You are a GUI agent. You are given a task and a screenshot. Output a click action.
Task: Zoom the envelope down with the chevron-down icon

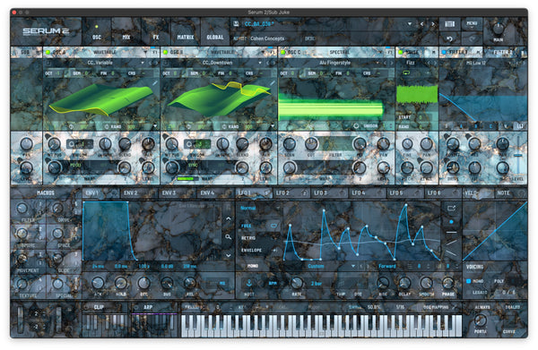pyautogui.click(x=228, y=255)
